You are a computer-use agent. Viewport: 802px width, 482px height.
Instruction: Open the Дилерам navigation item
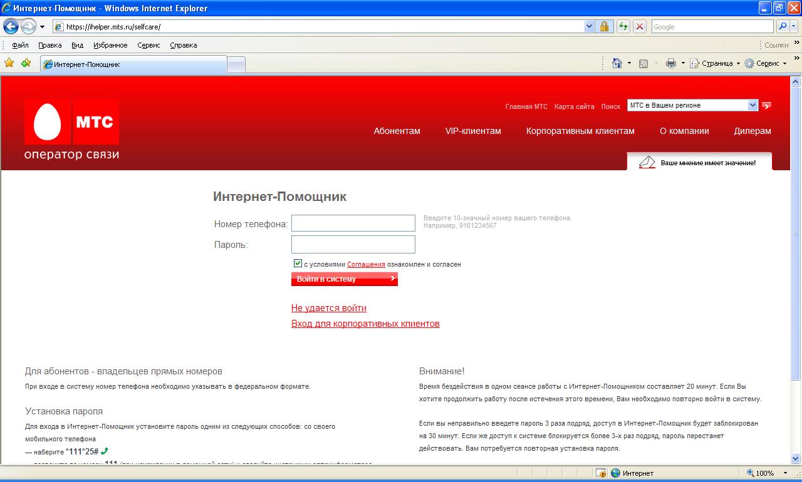click(753, 131)
